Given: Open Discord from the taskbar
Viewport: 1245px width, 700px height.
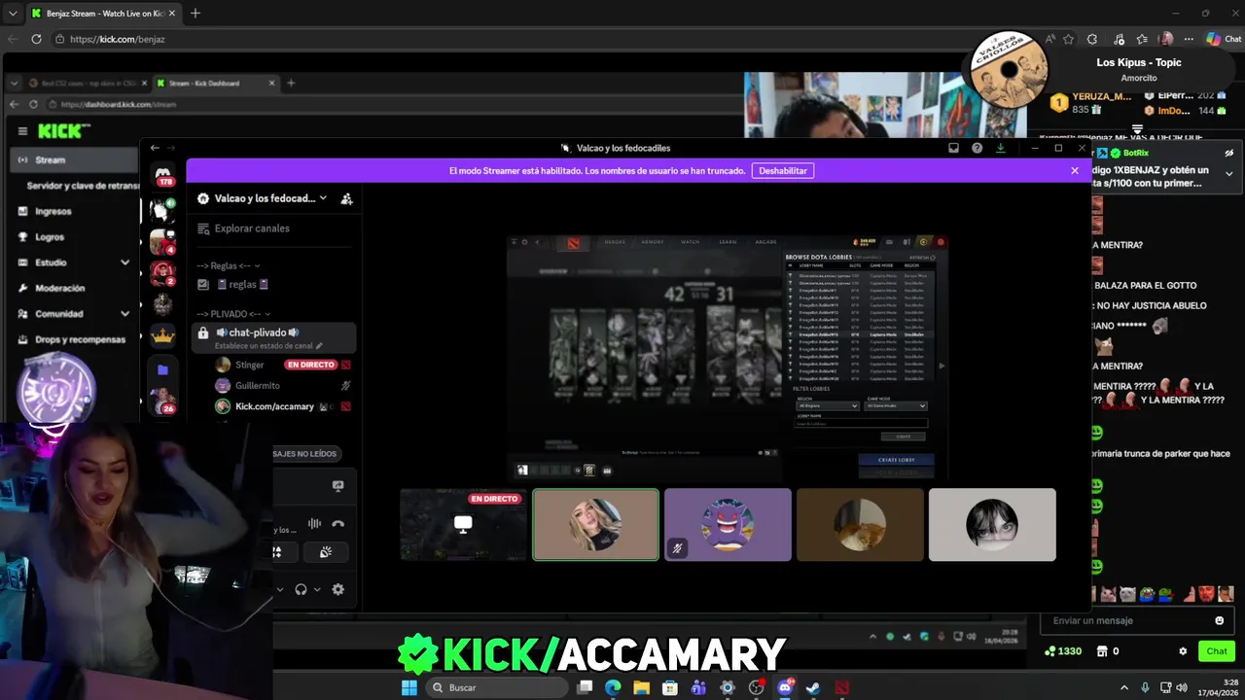Looking at the screenshot, I should (784, 687).
